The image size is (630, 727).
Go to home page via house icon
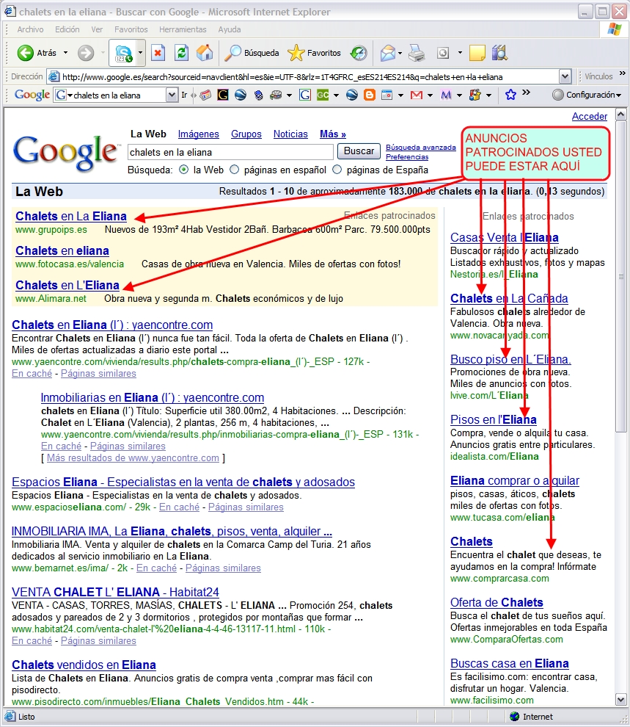pyautogui.click(x=204, y=53)
